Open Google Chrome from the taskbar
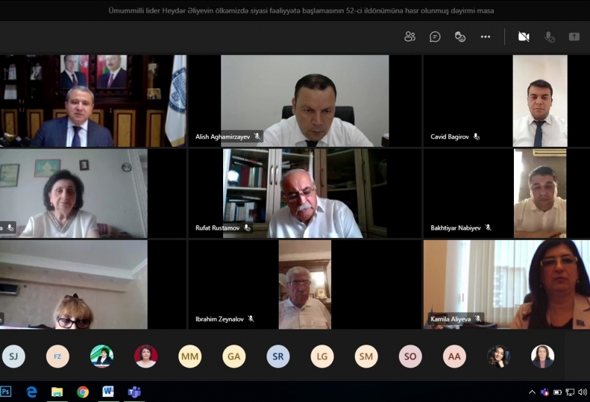The width and height of the screenshot is (590, 402). tap(83, 392)
